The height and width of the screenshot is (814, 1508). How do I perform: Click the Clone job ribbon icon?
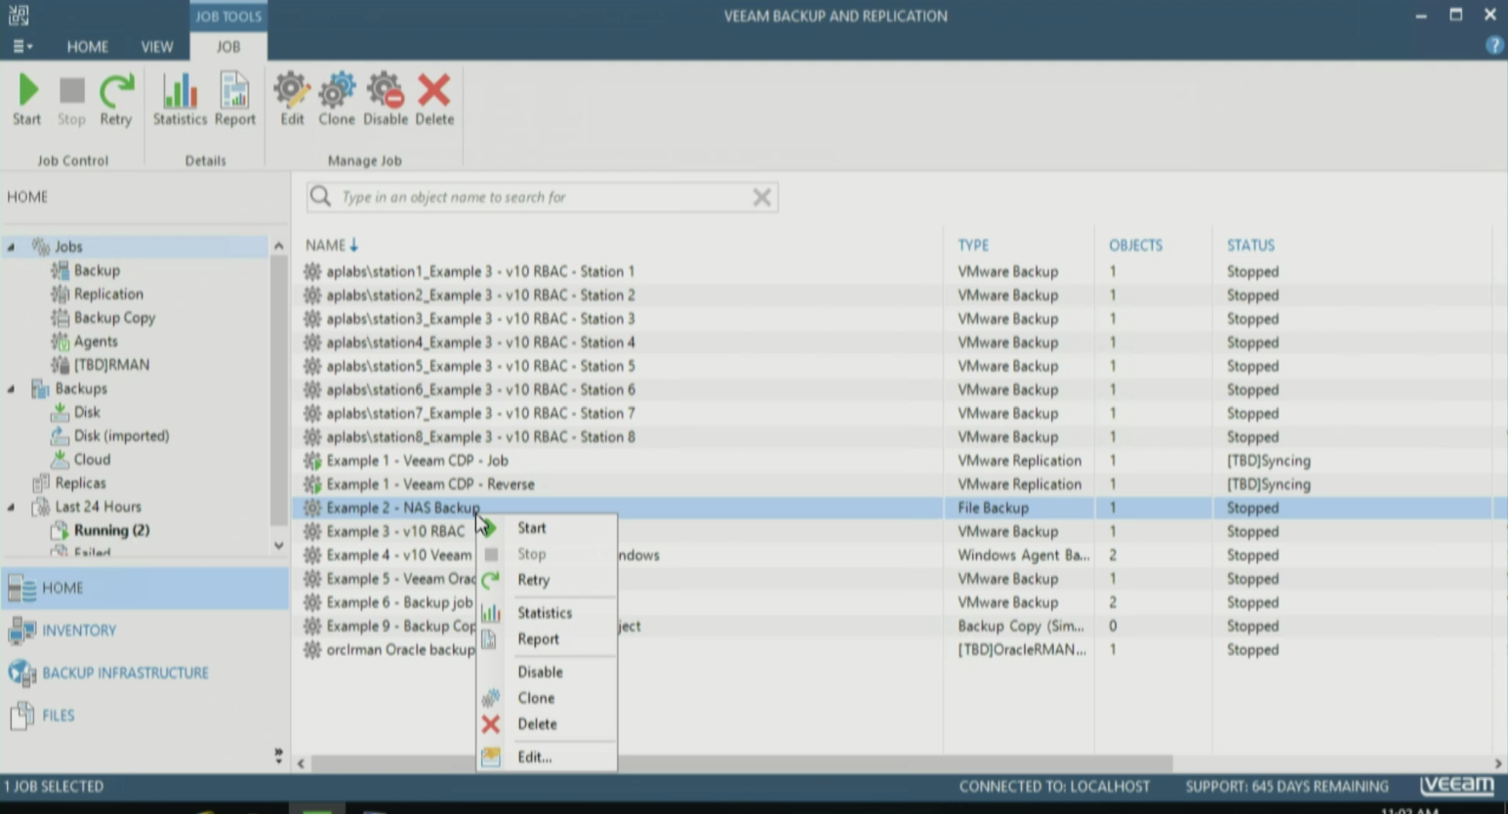[337, 100]
